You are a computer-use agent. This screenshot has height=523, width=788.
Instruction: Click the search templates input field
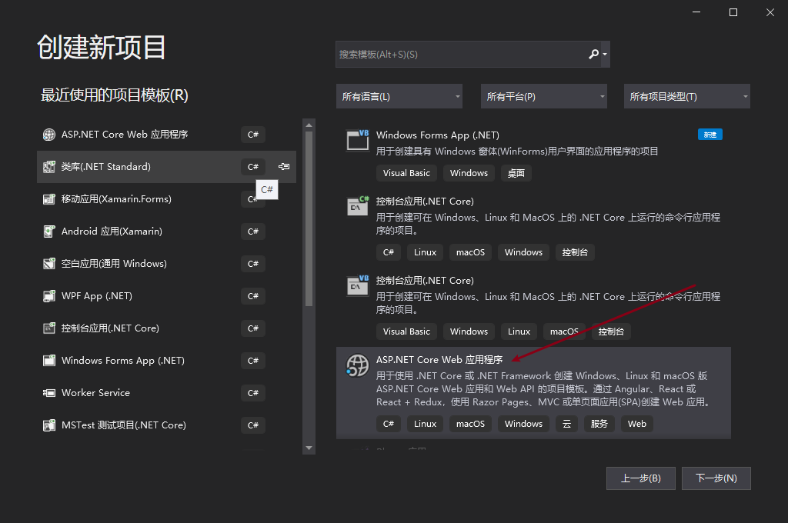[460, 55]
